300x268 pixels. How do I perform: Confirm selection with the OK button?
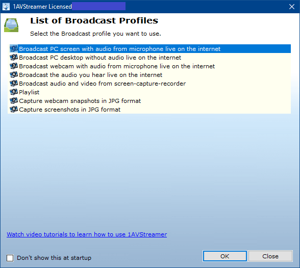(x=225, y=256)
